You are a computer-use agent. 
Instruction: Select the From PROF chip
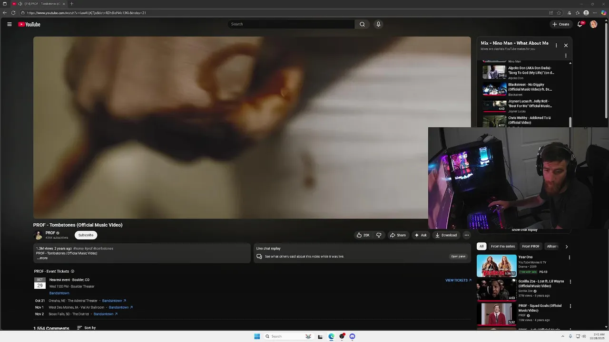tap(530, 247)
